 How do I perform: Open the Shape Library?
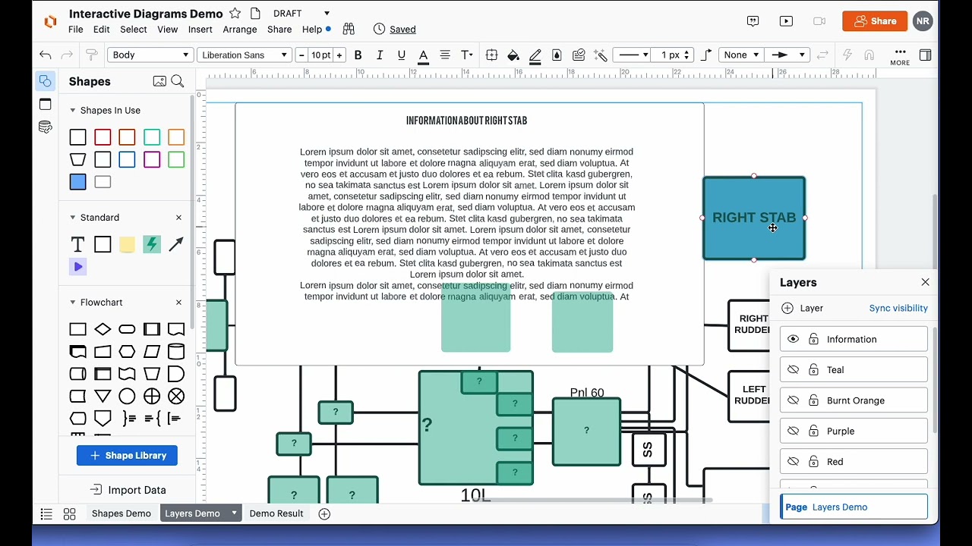pyautogui.click(x=127, y=455)
